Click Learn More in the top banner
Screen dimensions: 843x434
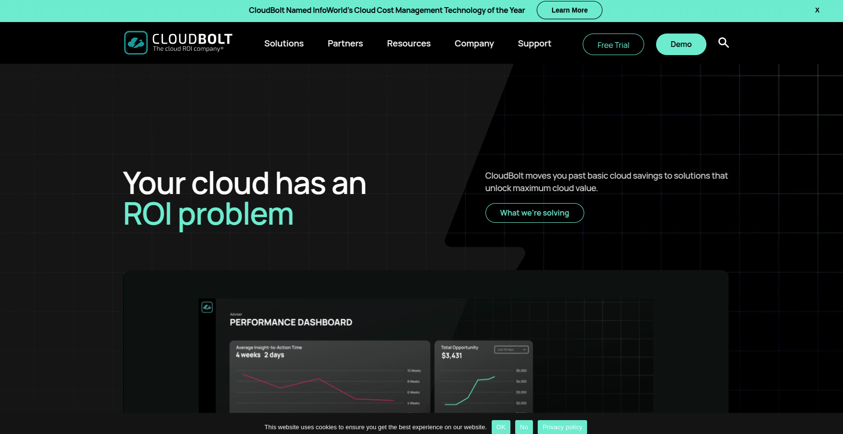coord(569,10)
